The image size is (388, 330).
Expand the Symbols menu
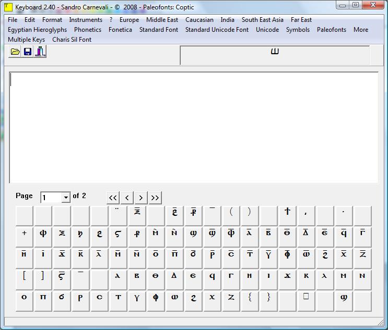pyautogui.click(x=298, y=30)
